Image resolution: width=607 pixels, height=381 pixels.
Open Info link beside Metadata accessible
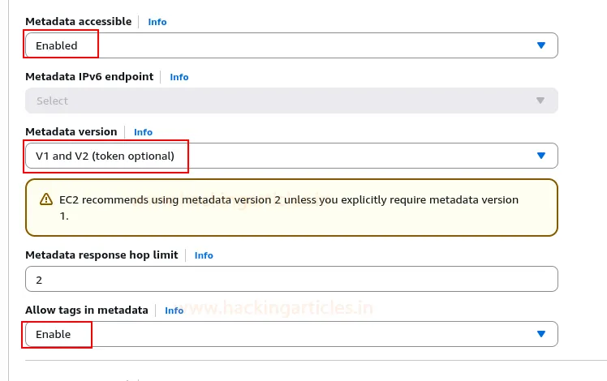pyautogui.click(x=157, y=22)
